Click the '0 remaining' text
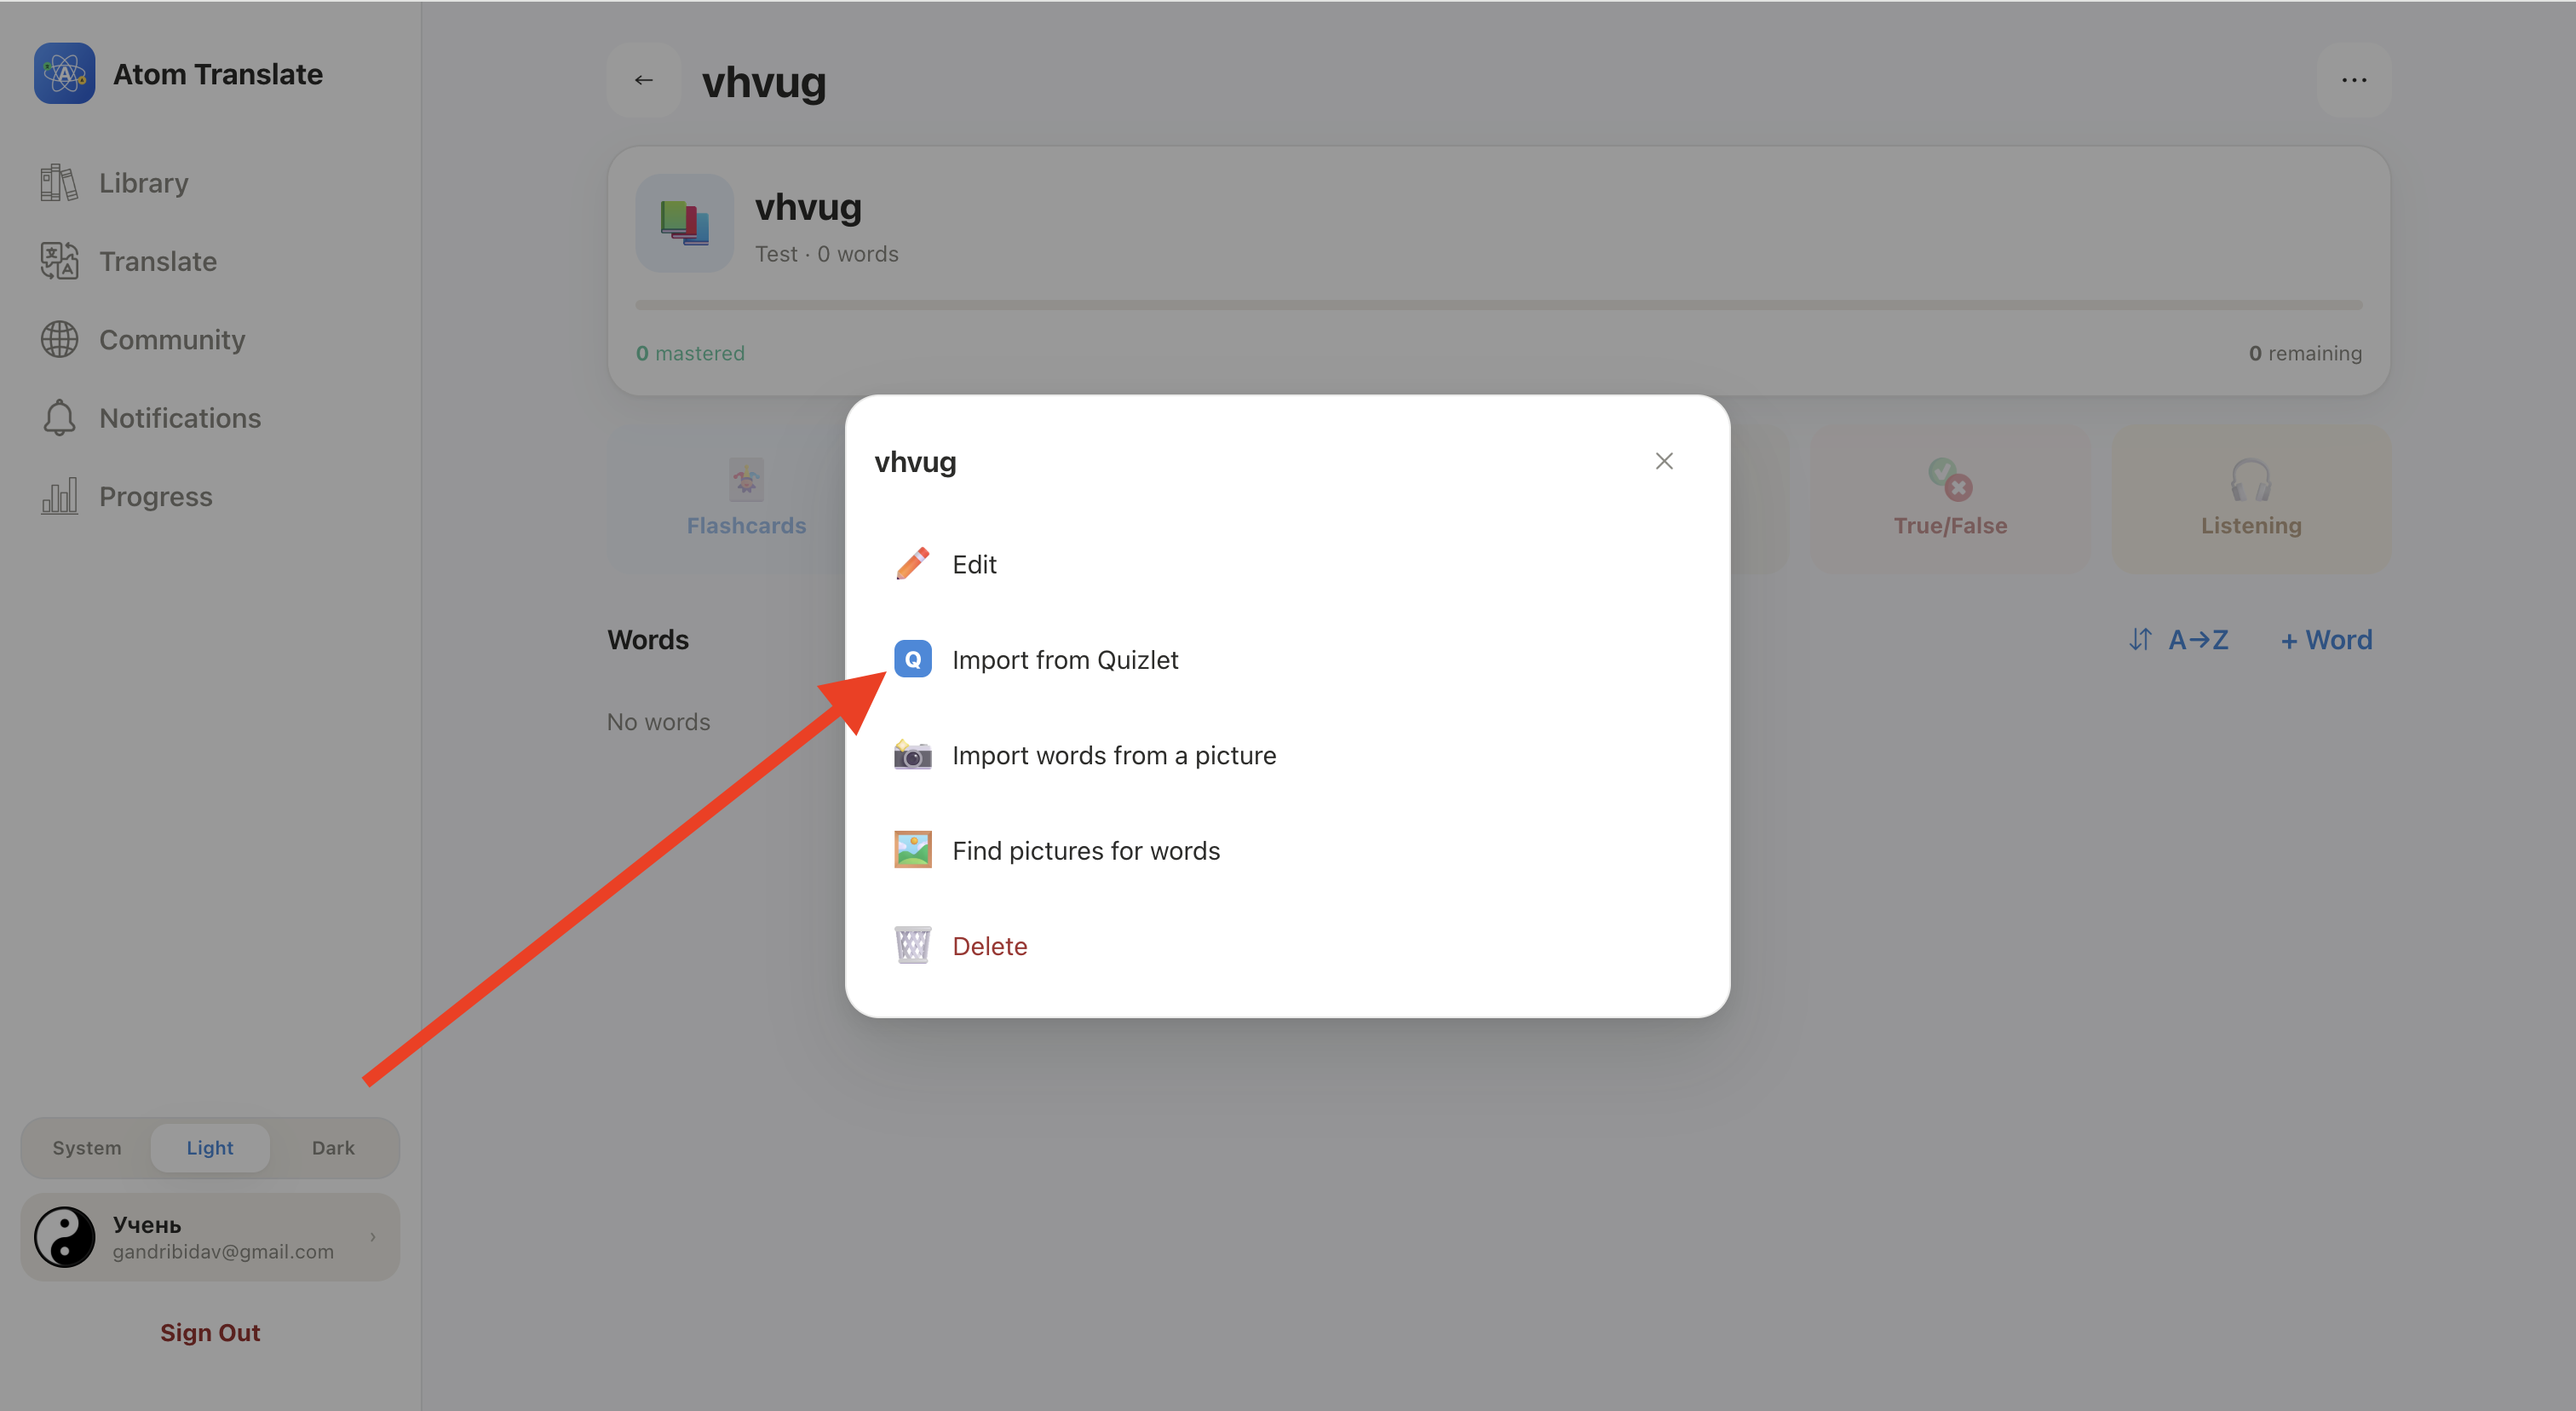 point(2305,353)
